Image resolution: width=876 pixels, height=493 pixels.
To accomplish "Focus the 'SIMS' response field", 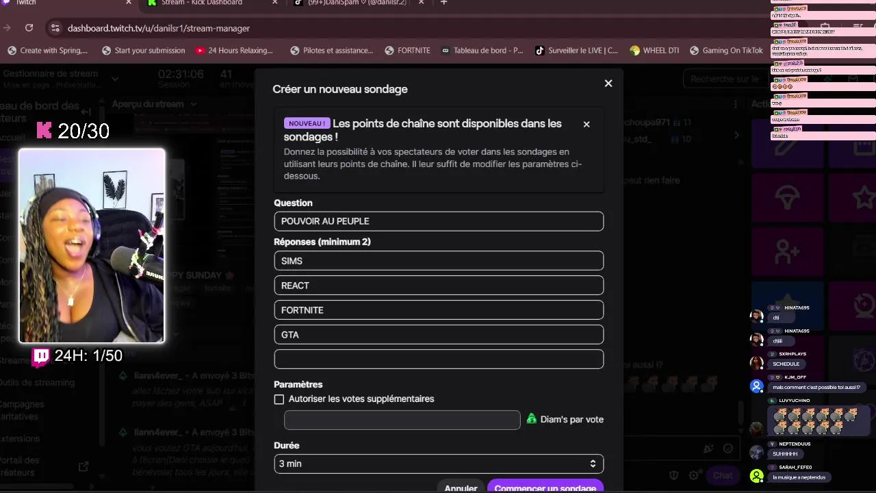I will pos(439,261).
